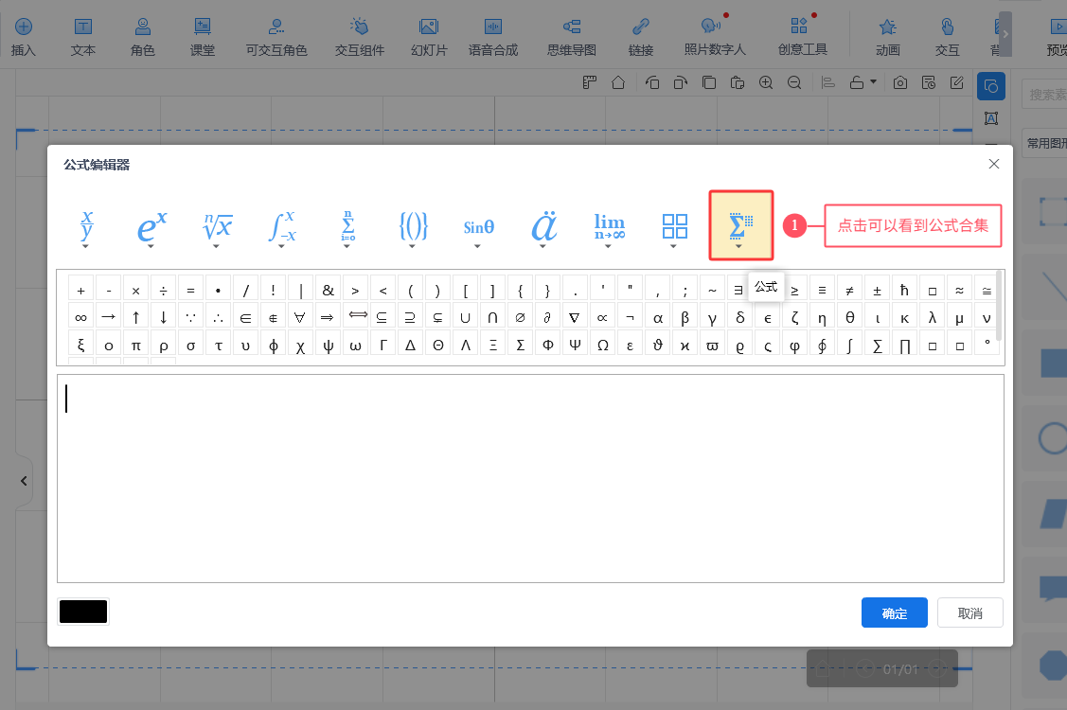Open the brackets template group
1067x710 pixels.
pyautogui.click(x=414, y=227)
